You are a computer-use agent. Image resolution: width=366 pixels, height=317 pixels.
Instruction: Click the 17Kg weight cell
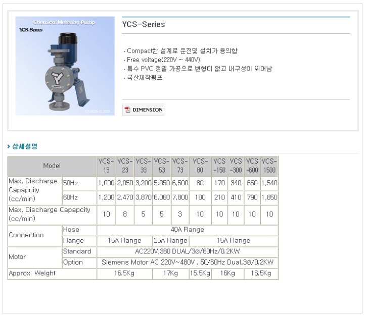click(171, 274)
